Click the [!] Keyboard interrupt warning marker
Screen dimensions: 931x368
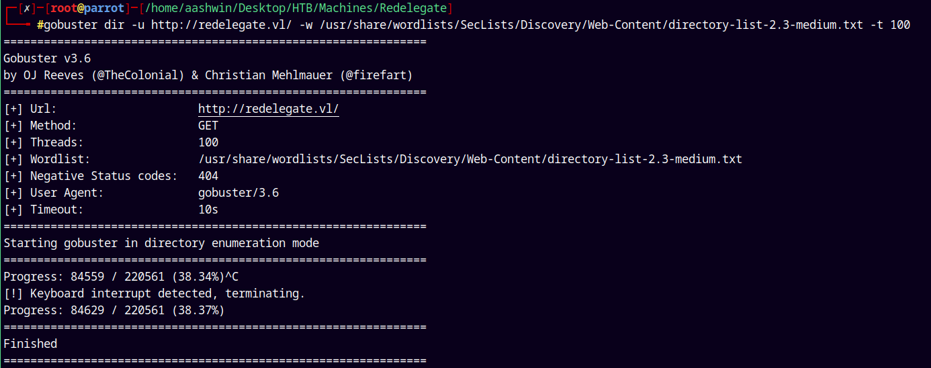(13, 293)
